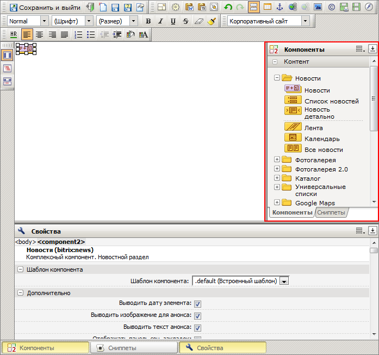This screenshot has height=355, width=379.
Task: Create a new document with the blank page icon
Action: point(103,7)
